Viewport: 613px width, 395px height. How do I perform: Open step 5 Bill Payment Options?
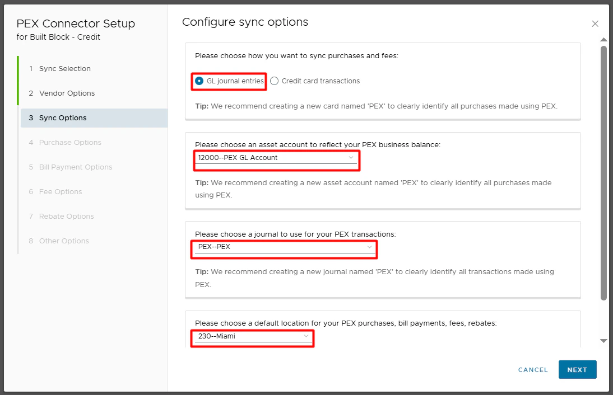click(x=94, y=167)
